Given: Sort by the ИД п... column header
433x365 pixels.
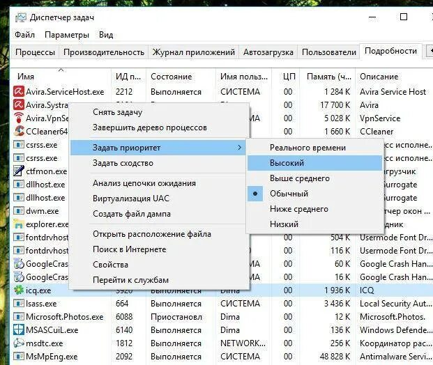Looking at the screenshot, I should [x=128, y=77].
